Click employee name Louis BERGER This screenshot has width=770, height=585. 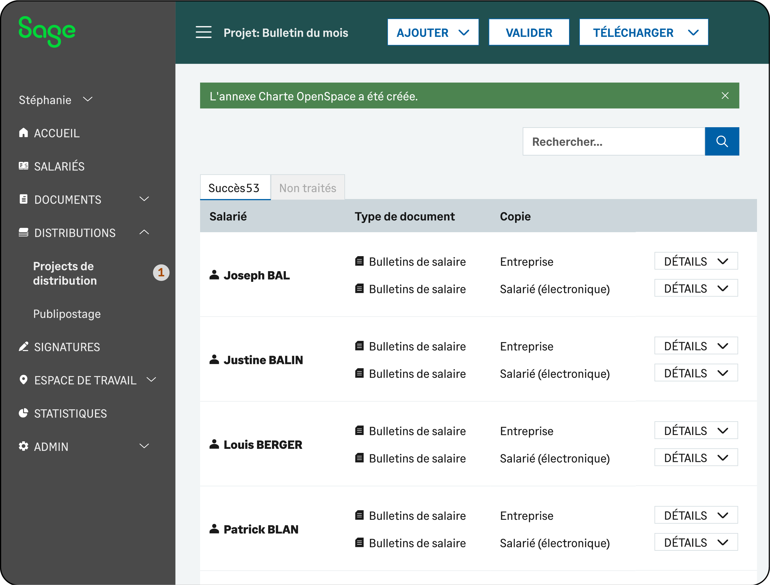tap(263, 444)
